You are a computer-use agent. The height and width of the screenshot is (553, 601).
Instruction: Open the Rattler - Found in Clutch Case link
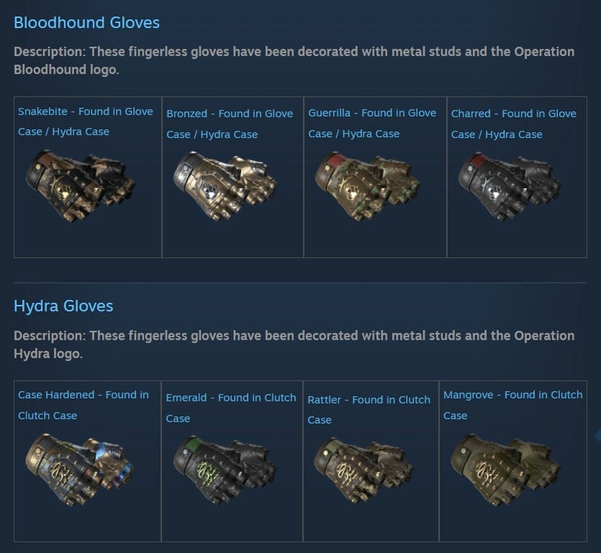[369, 410]
